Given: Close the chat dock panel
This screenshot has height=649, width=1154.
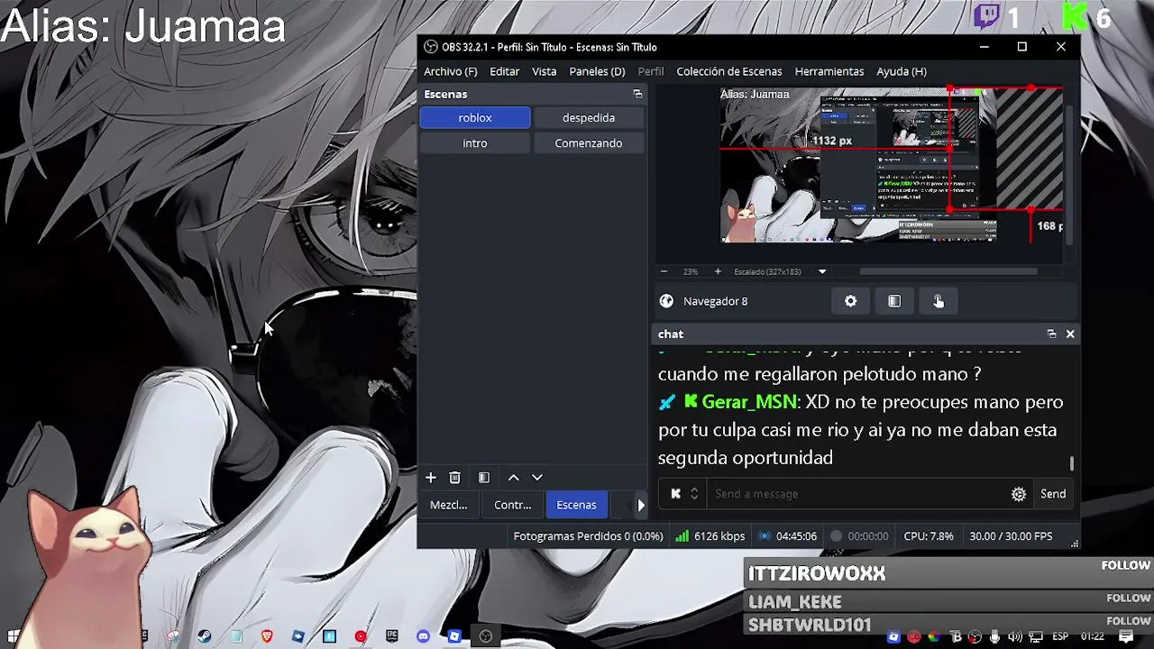Looking at the screenshot, I should 1070,334.
